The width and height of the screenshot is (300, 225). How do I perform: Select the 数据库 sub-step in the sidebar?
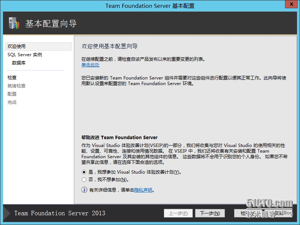(x=19, y=63)
